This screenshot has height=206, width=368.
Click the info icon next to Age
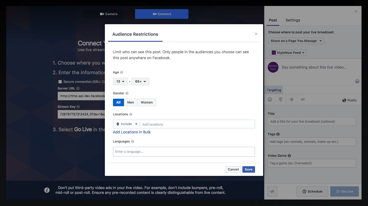coord(122,72)
